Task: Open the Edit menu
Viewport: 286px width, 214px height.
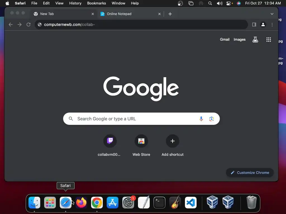Action: tap(46, 3)
